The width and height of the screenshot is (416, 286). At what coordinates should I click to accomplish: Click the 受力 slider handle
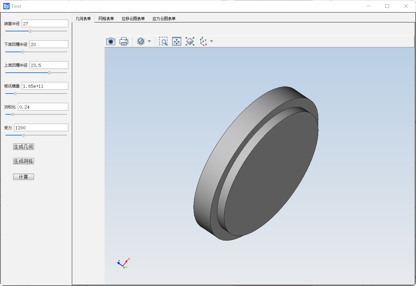coord(23,135)
